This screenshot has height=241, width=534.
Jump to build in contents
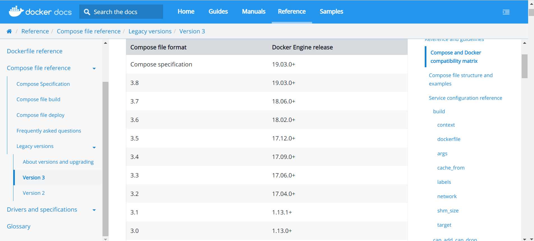(439, 111)
